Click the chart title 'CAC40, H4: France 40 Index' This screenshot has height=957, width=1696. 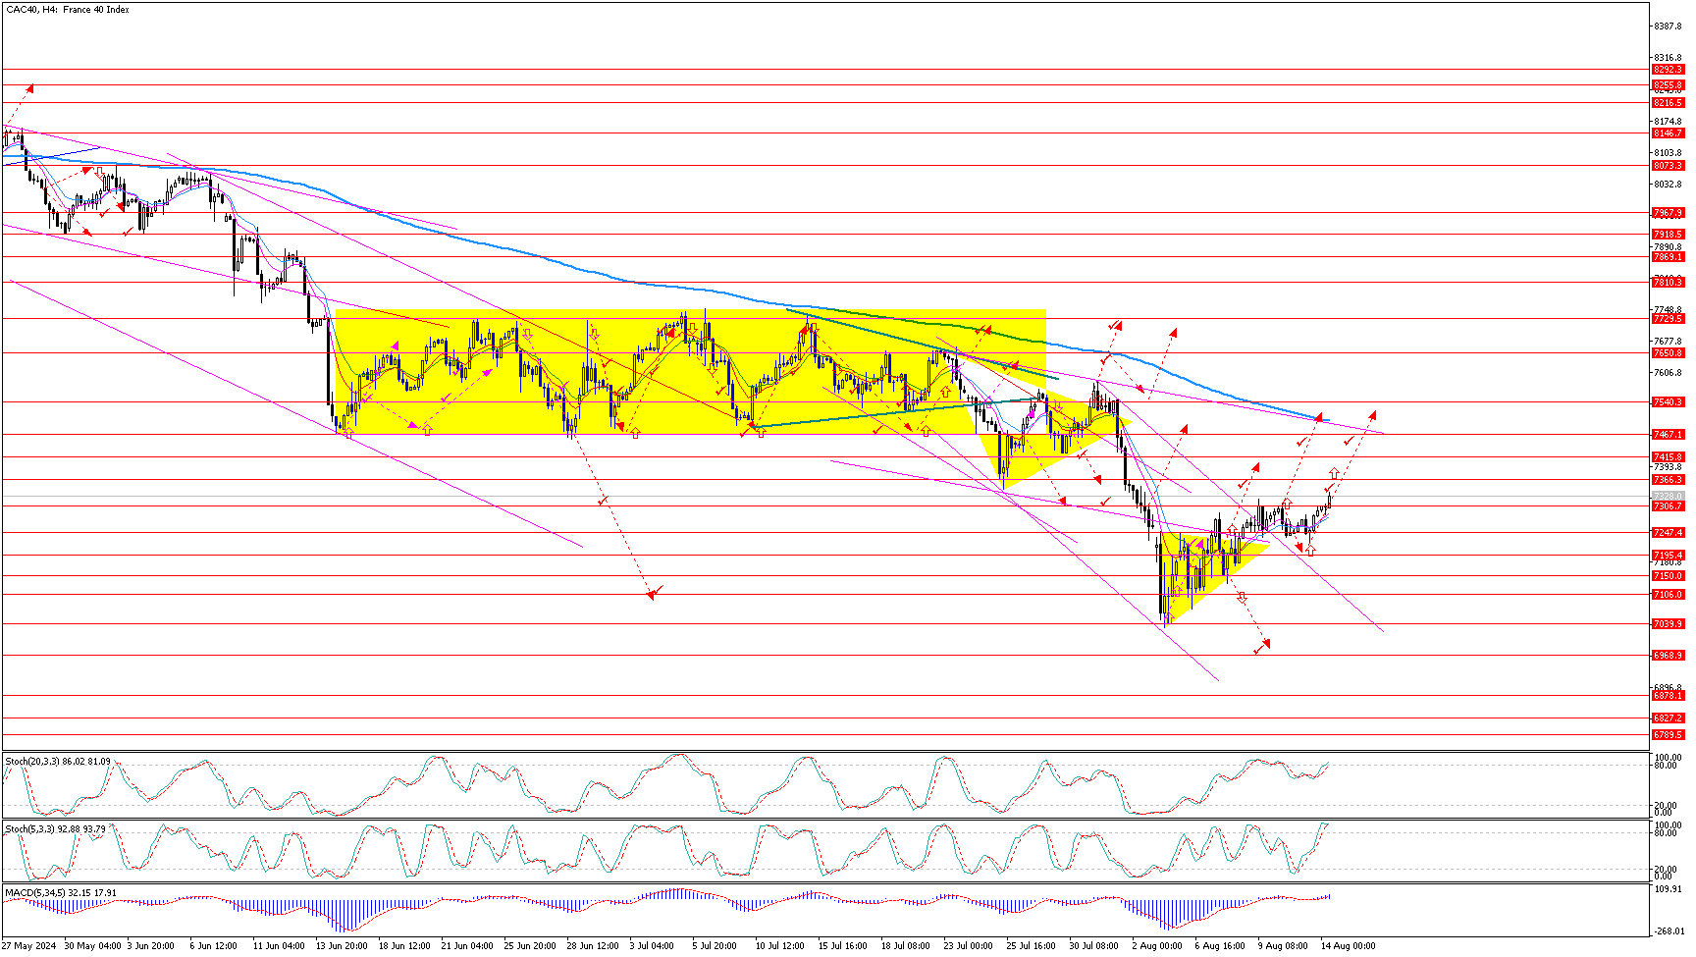click(x=67, y=10)
